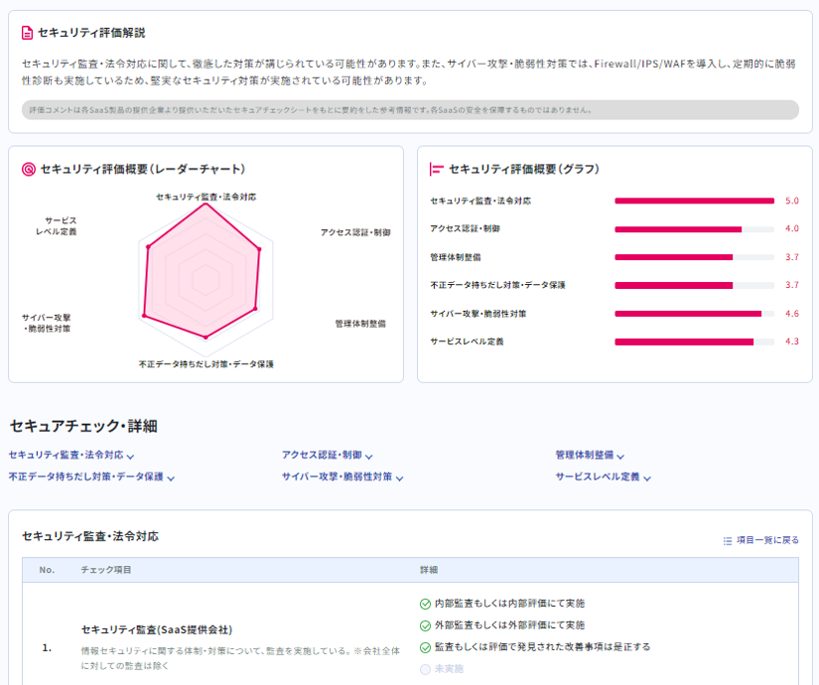Click the radar chart icon in header
This screenshot has height=685, width=819.
click(29, 169)
